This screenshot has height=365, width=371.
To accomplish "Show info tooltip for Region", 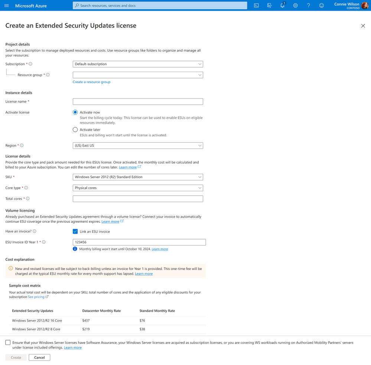I will coord(22,146).
